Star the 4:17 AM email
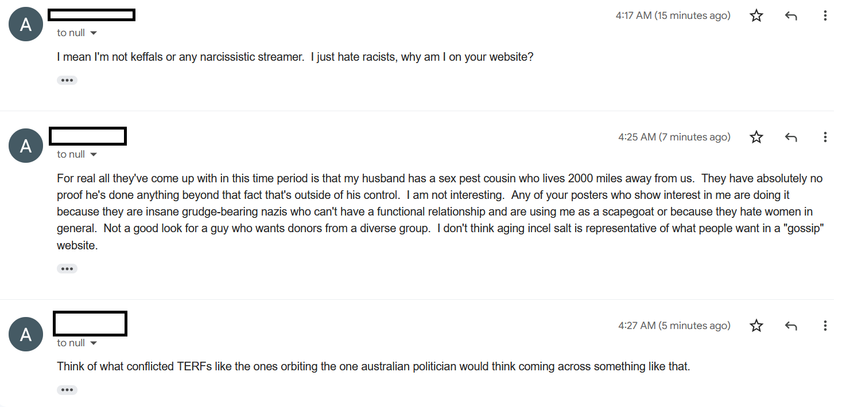This screenshot has width=846, height=407. [x=756, y=15]
